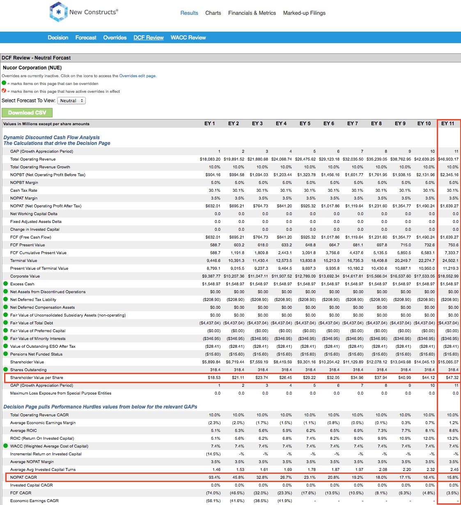Click the 15.8% NOPAT CAGR cell

pos(453,477)
